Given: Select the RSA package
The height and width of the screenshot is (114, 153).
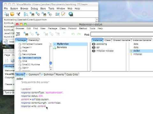Looking at the screenshot, I should (25, 51).
